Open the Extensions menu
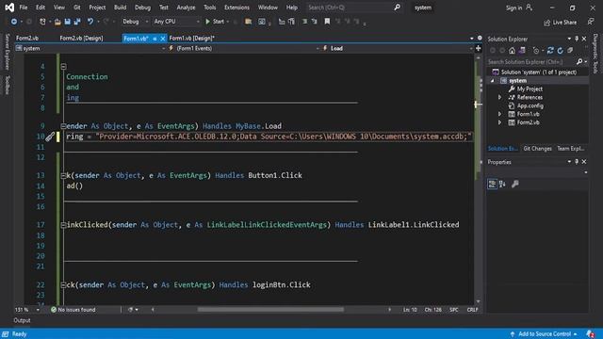 tap(236, 8)
